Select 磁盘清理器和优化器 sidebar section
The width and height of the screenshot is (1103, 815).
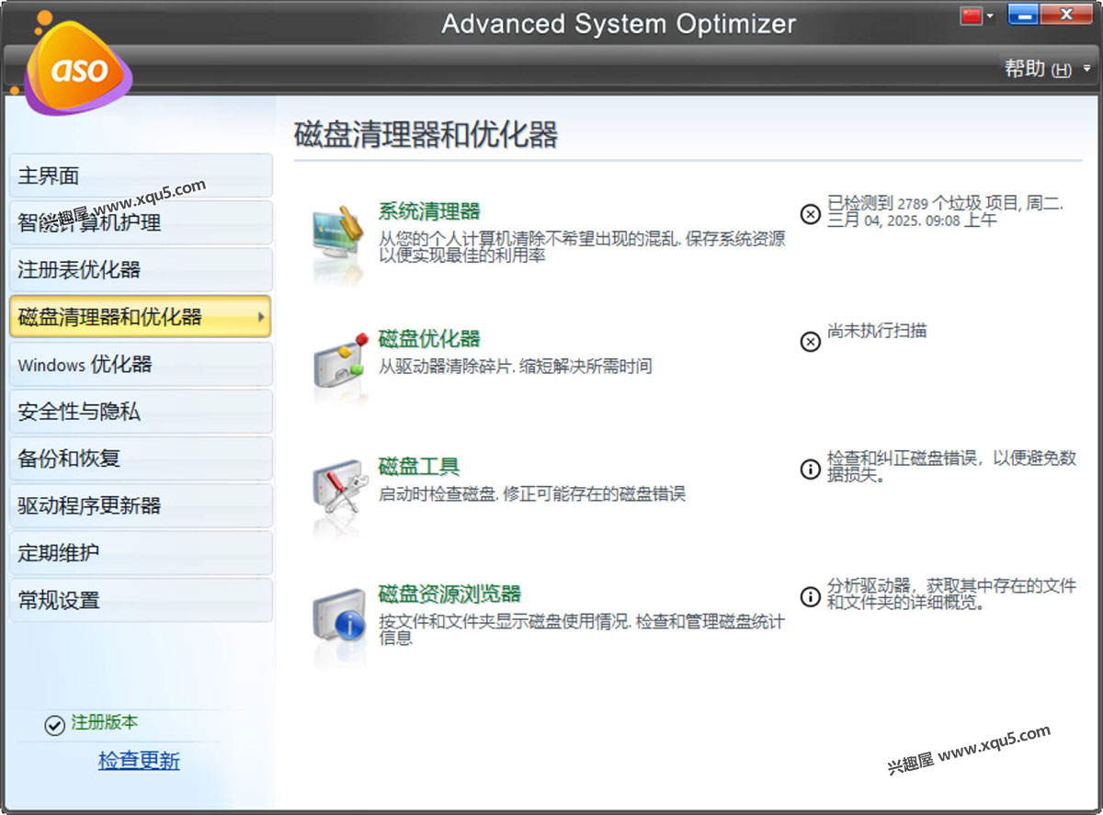pos(141,317)
